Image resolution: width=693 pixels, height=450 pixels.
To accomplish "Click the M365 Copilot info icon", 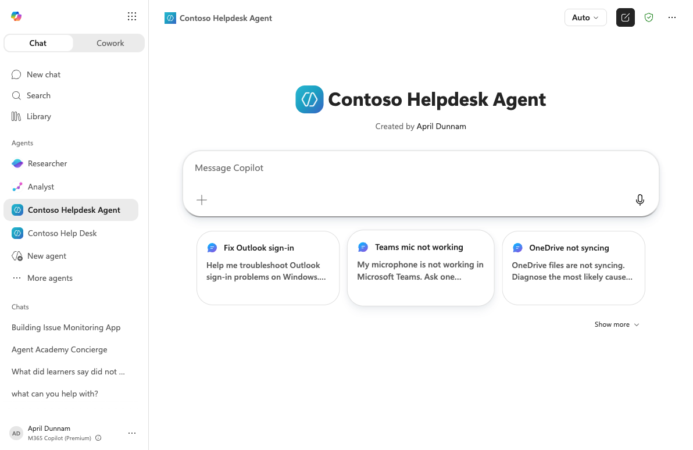I will [x=99, y=438].
